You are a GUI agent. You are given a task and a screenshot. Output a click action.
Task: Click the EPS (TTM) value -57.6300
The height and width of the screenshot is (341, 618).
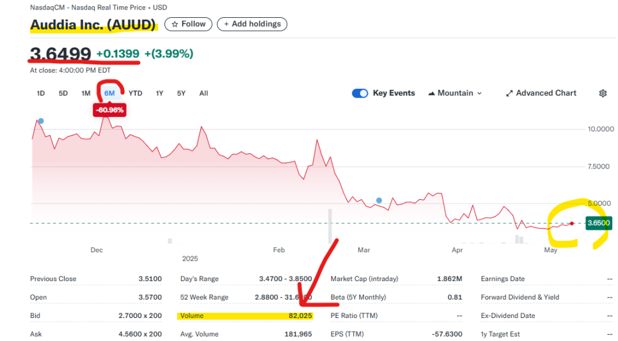pos(447,335)
